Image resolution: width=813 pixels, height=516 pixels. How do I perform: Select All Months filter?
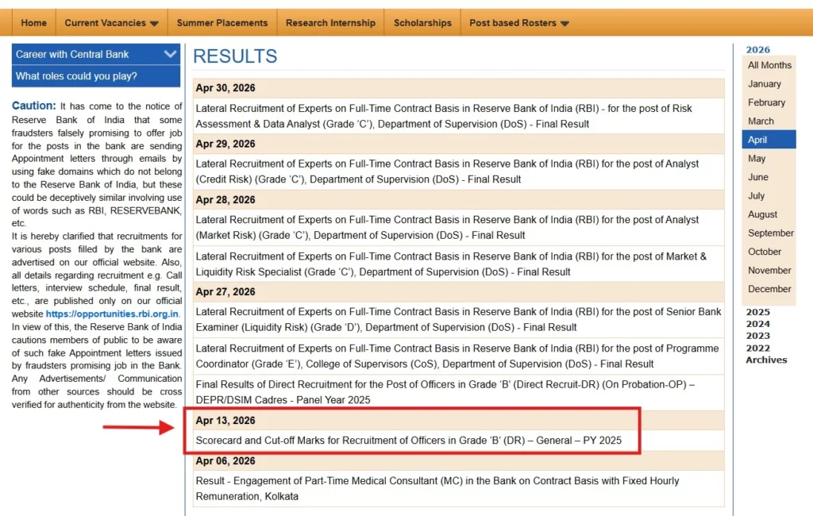(x=769, y=65)
